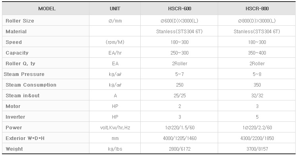Screen dimensions: 298x157
Task: Select the HSCR-600 roller size ø600(D)X3000(L)
Action: (x=180, y=21)
